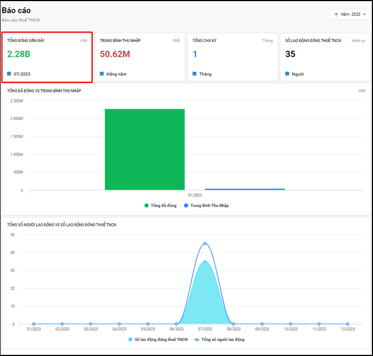Click the 06/2023 data point on line chart

click(x=176, y=324)
